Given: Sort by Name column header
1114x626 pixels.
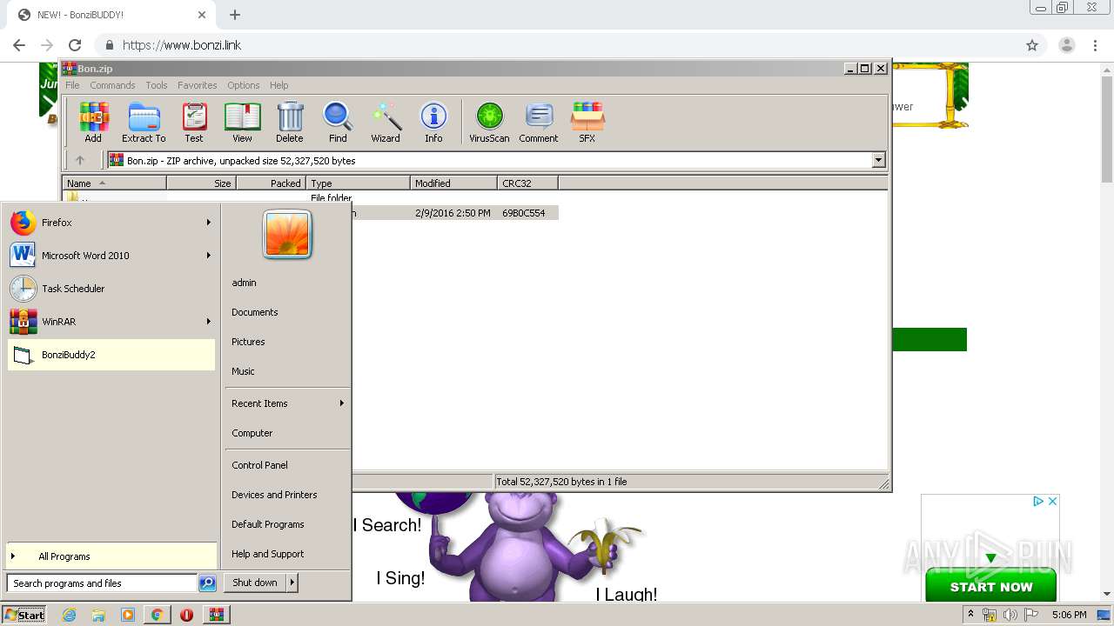Looking at the screenshot, I should (114, 183).
